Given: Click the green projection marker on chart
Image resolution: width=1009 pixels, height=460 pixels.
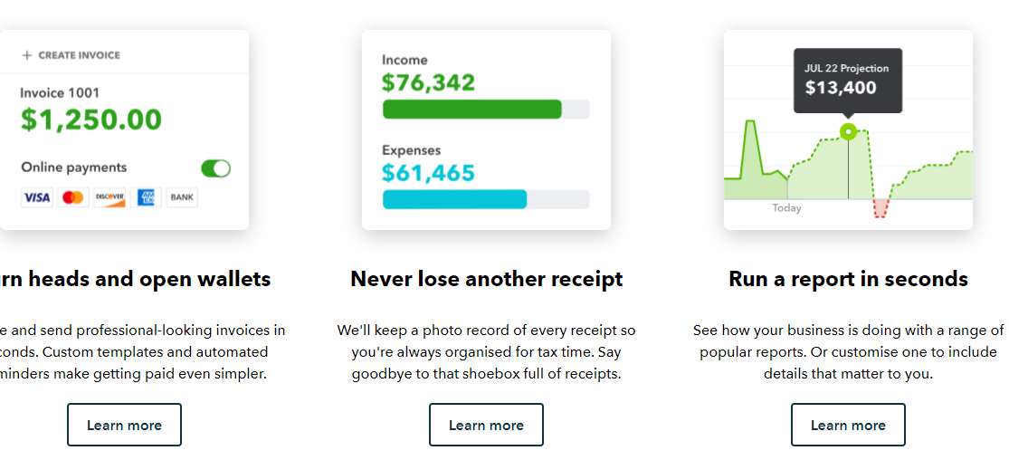Looking at the screenshot, I should [848, 132].
